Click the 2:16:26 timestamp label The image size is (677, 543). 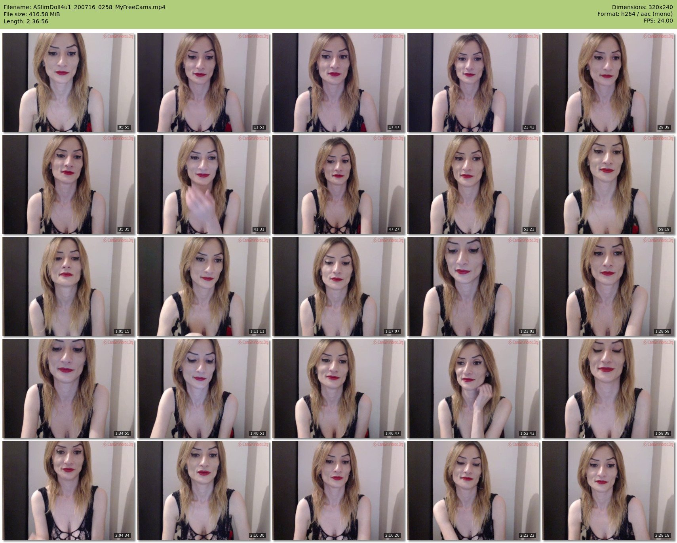tap(392, 535)
